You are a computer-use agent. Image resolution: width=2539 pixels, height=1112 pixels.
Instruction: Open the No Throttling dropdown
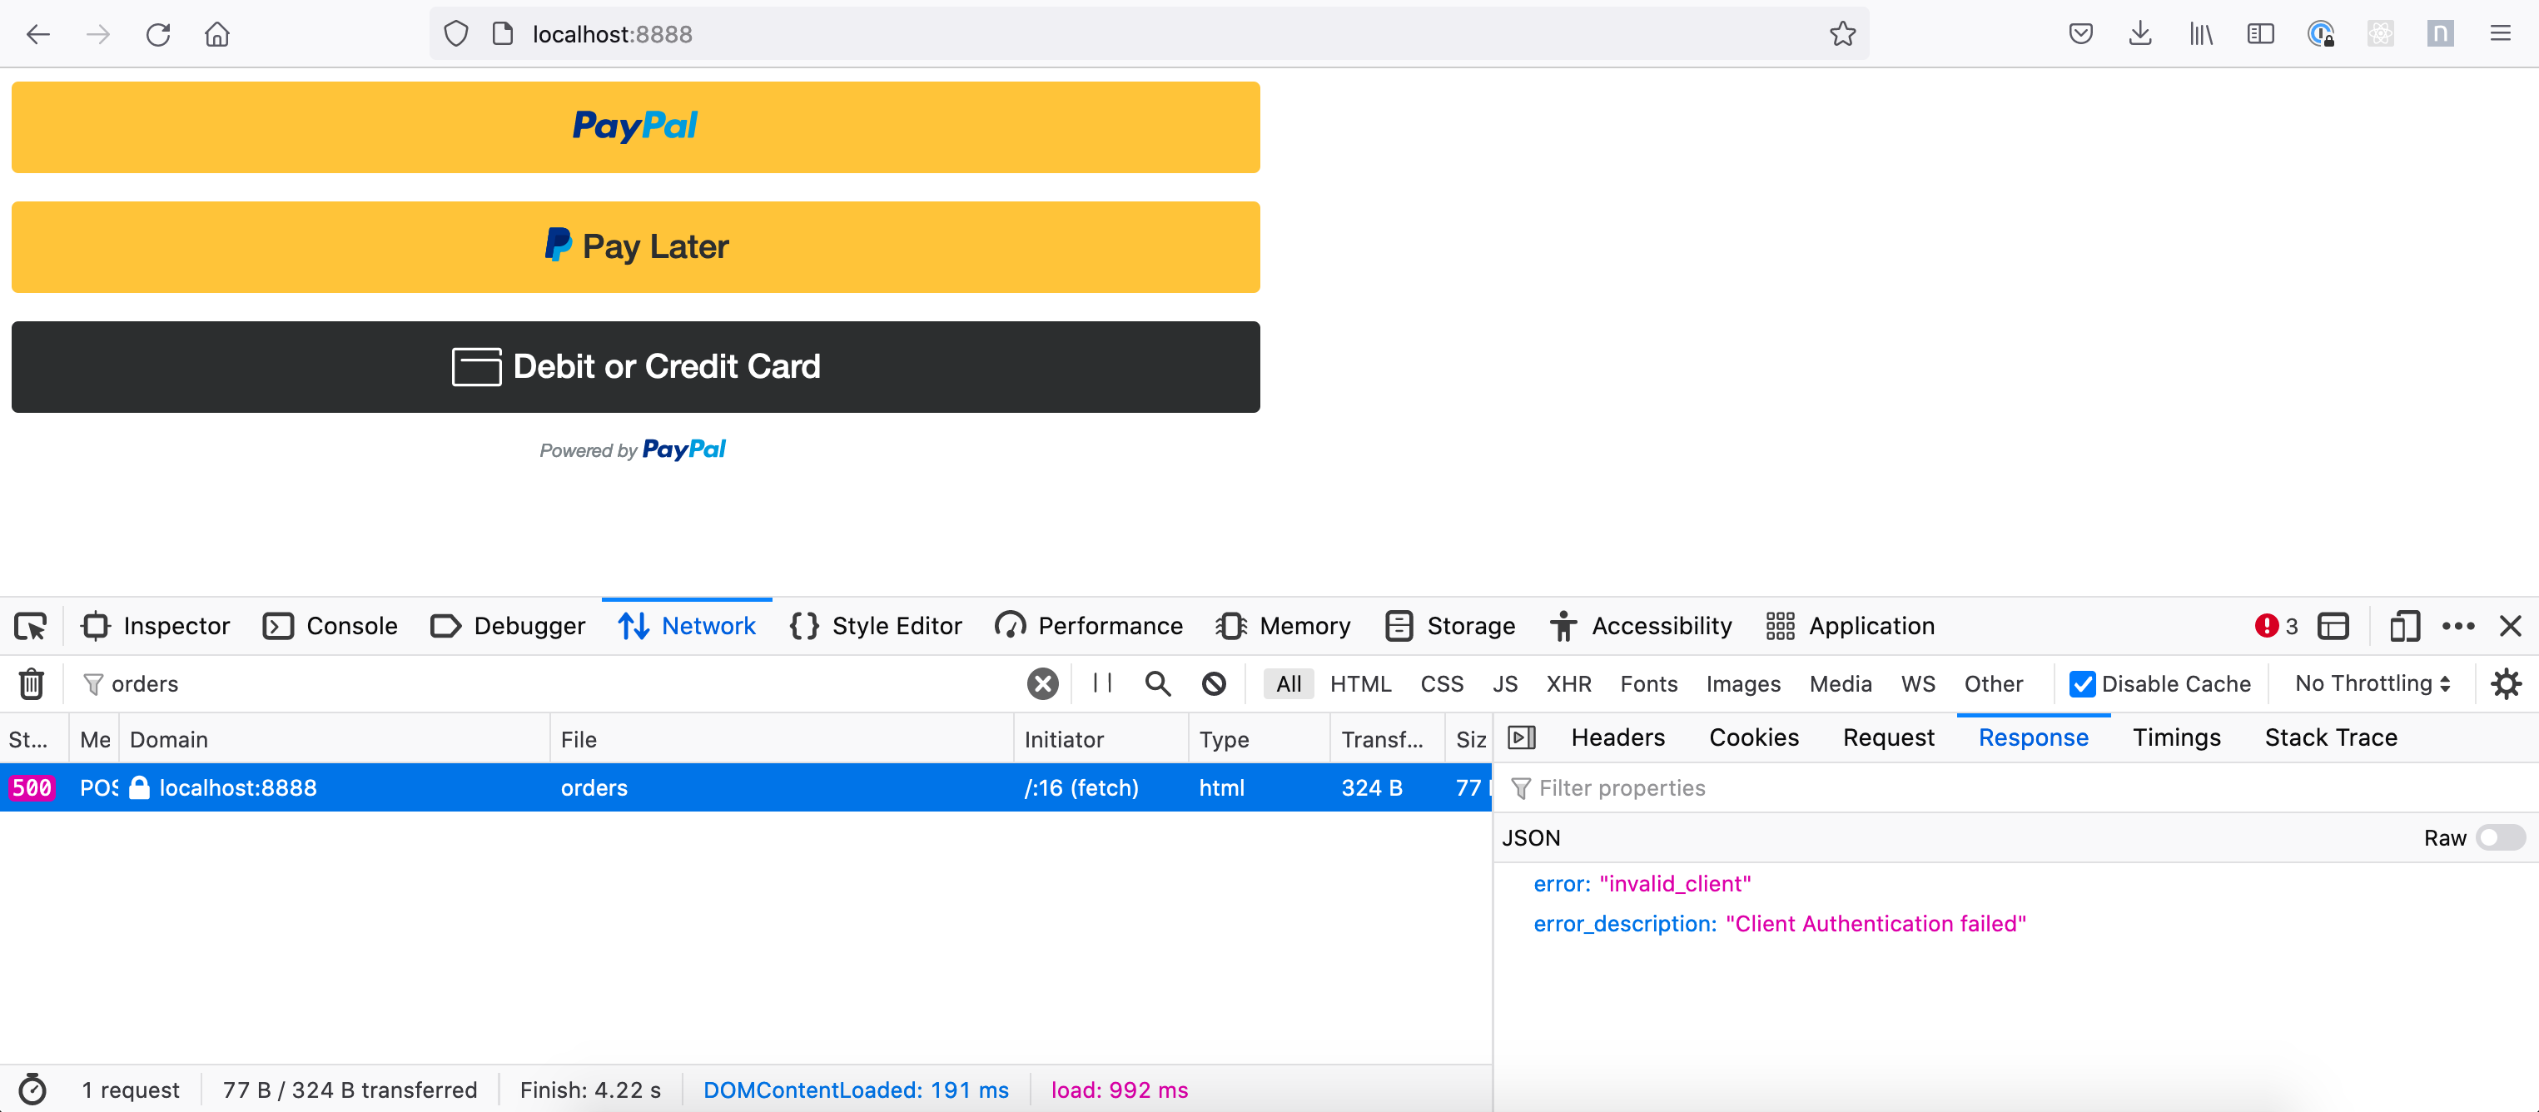2373,683
